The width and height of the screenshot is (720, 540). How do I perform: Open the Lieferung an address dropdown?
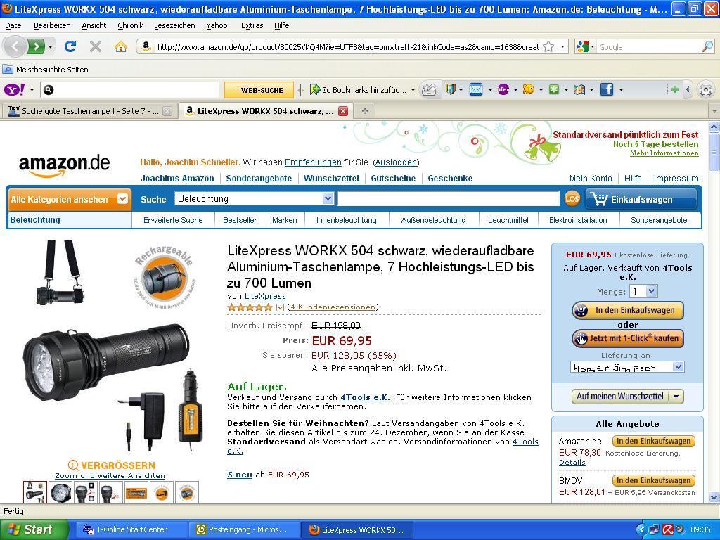(678, 367)
